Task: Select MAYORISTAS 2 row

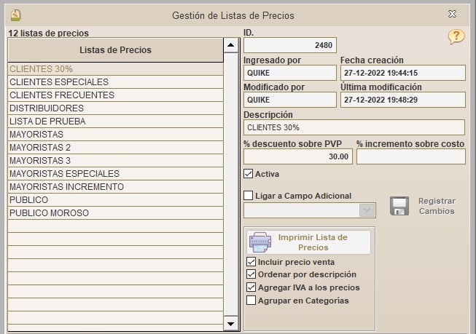Action: (x=115, y=147)
